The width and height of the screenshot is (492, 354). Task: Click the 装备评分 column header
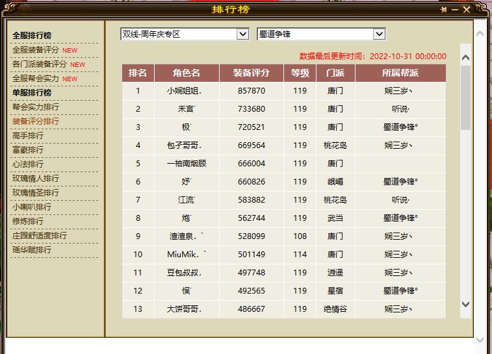pos(252,73)
